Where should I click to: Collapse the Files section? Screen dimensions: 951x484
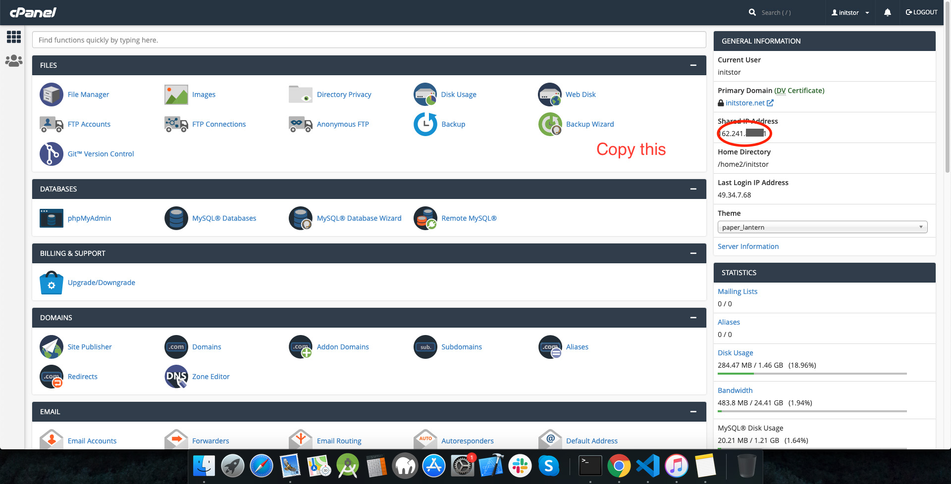(x=693, y=65)
